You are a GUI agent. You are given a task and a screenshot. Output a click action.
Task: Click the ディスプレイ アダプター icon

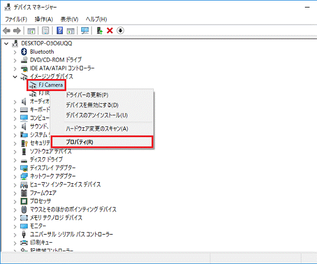click(24, 168)
